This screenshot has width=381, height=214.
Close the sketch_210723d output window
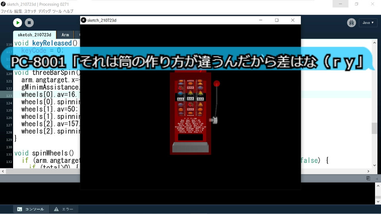293,20
